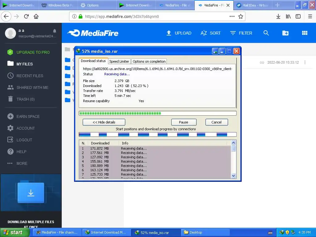
Task: Switch to grid view icon in MediaFire
Action: [305, 33]
